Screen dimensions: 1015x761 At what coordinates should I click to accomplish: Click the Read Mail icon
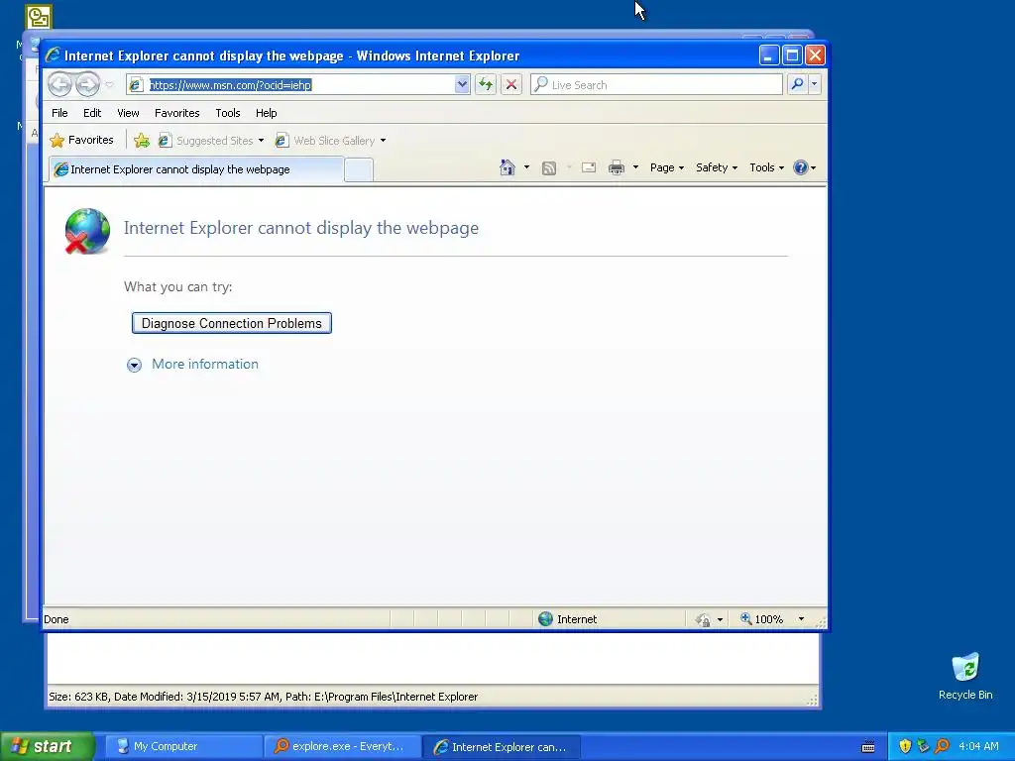click(x=589, y=167)
